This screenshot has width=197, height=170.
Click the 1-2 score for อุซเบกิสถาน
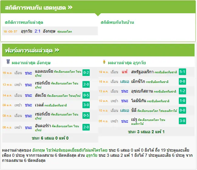182,91
